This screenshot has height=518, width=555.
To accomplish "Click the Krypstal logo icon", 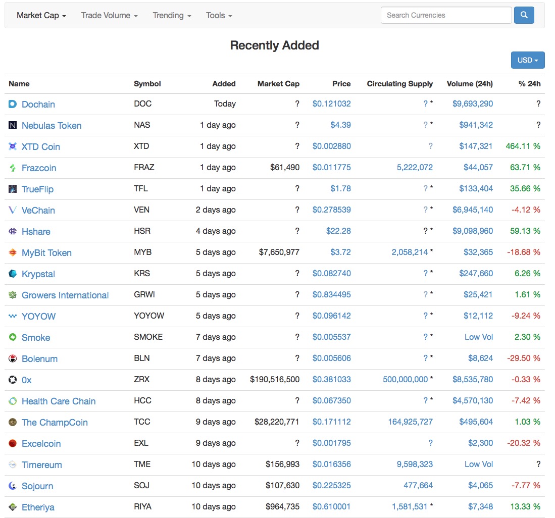I will coord(13,274).
